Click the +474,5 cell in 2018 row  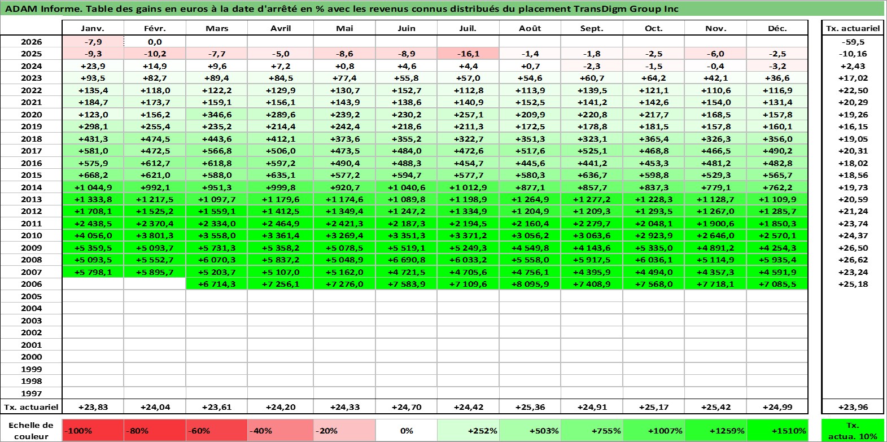pyautogui.click(x=155, y=139)
